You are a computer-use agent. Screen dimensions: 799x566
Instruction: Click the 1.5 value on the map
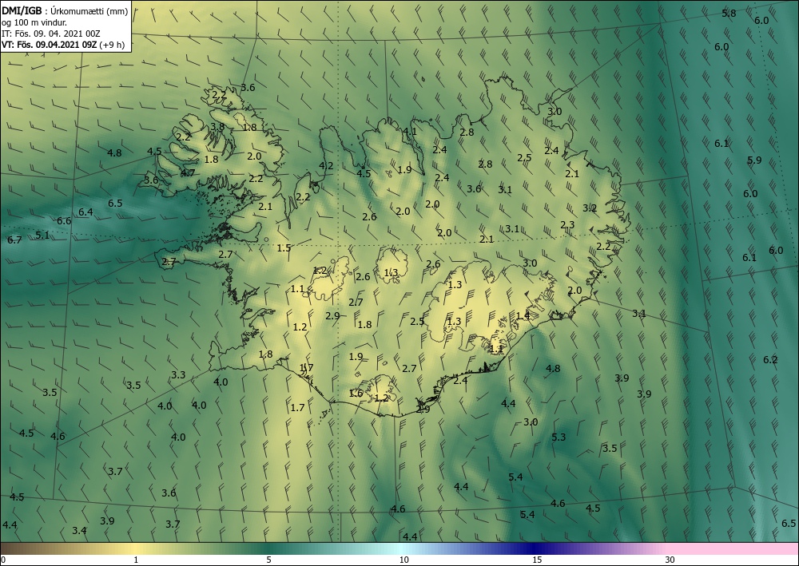(x=284, y=248)
